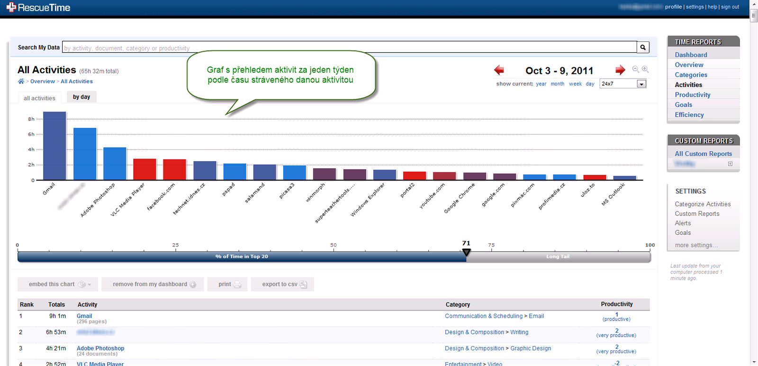Click the Search My Data input field
The image size is (758, 366).
tap(350, 48)
